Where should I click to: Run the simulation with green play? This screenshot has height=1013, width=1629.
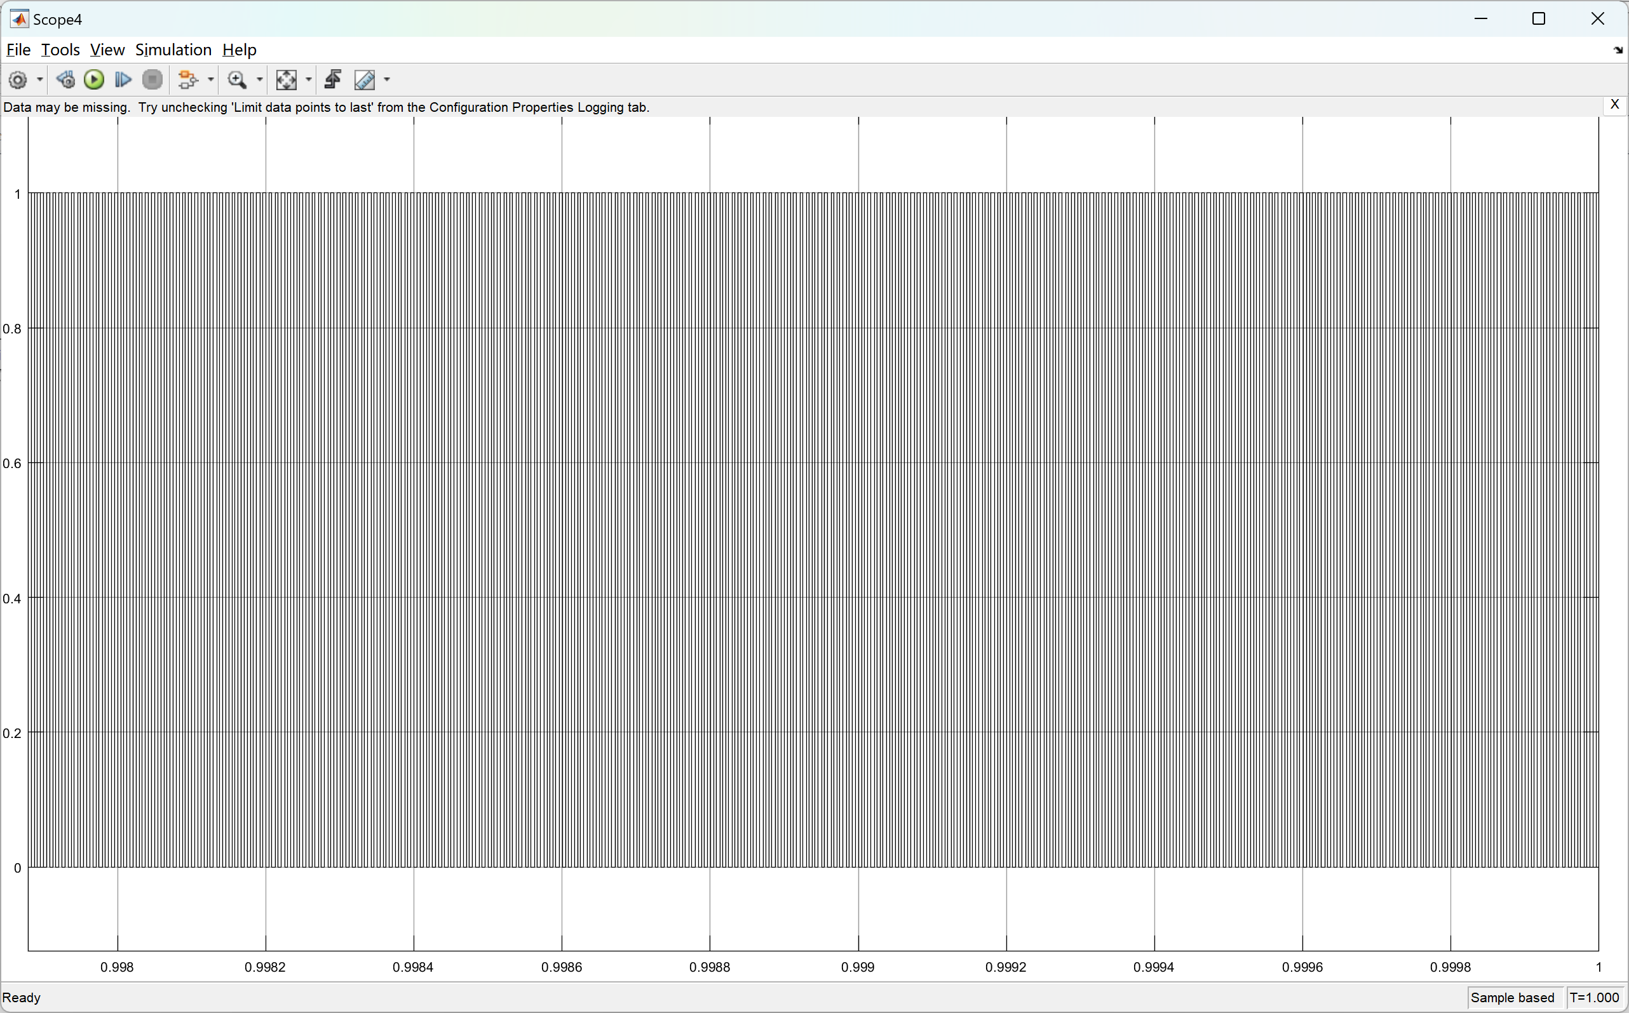pos(94,81)
